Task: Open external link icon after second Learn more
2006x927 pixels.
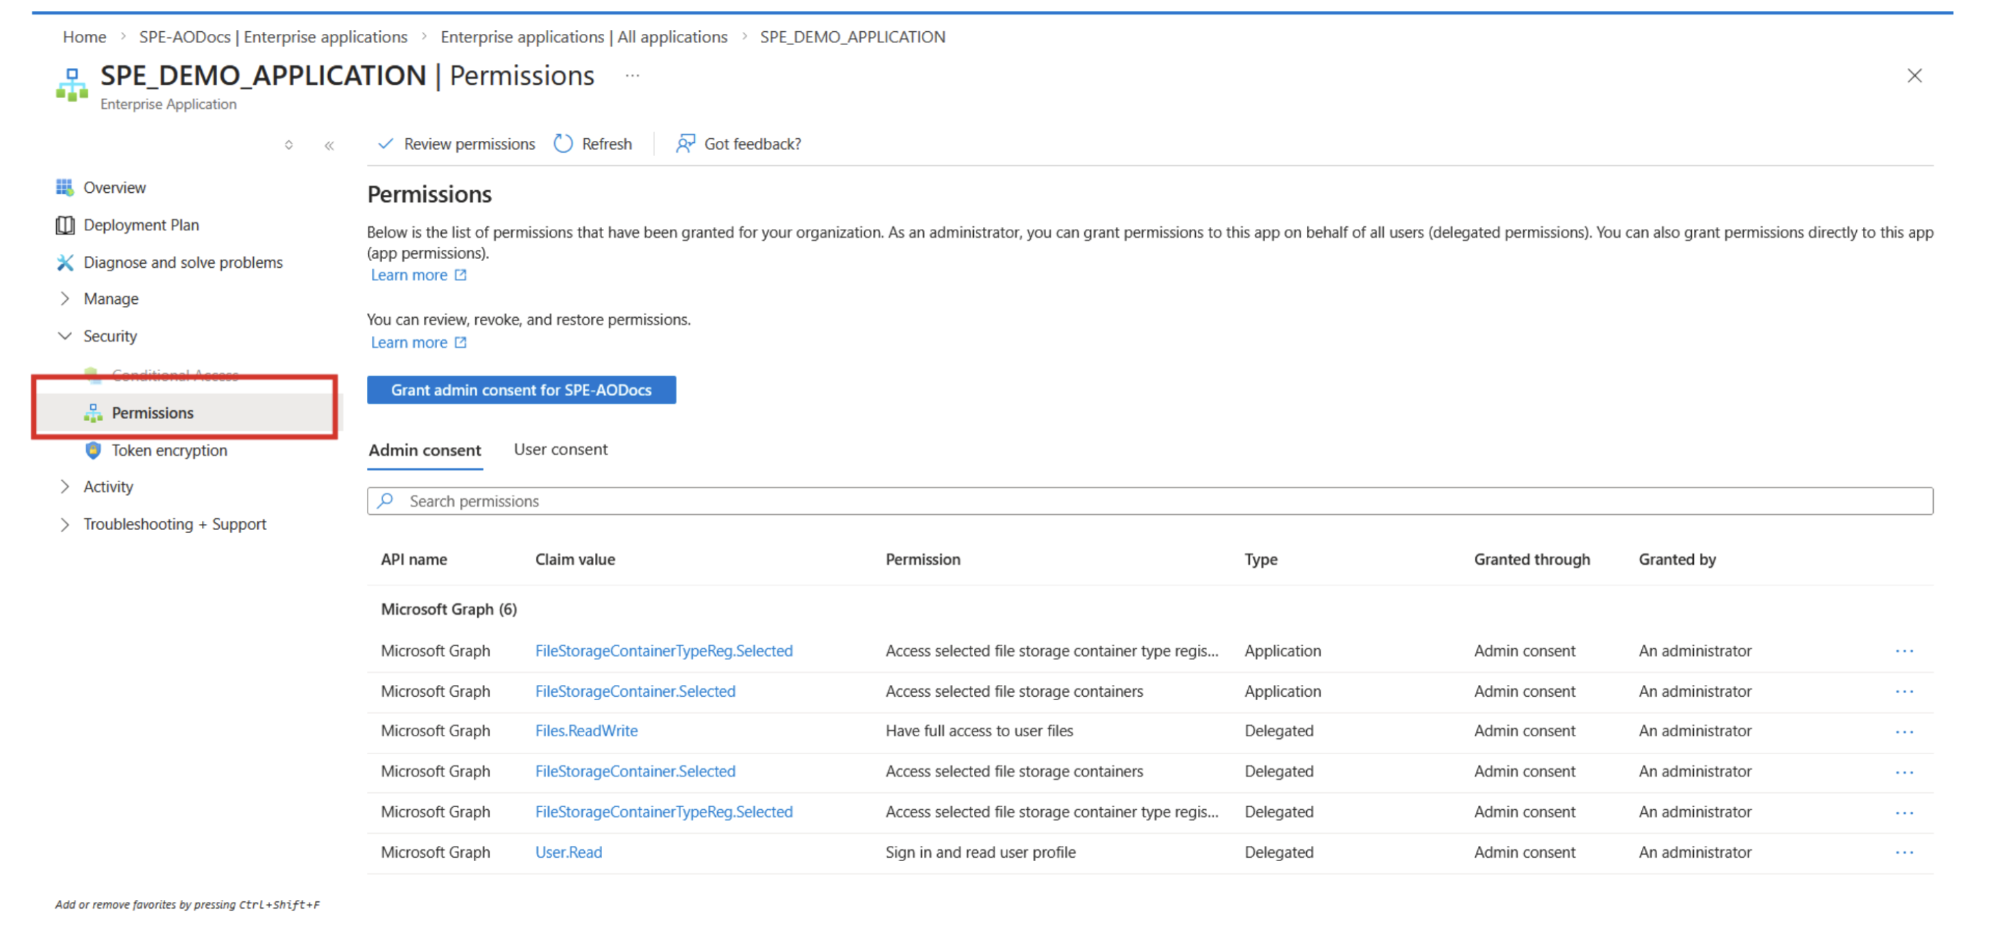Action: pos(461,343)
